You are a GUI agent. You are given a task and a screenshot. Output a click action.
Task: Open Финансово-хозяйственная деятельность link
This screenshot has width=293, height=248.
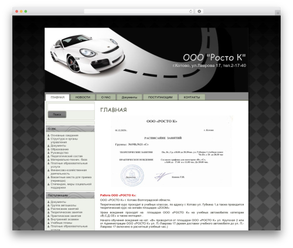(69, 172)
